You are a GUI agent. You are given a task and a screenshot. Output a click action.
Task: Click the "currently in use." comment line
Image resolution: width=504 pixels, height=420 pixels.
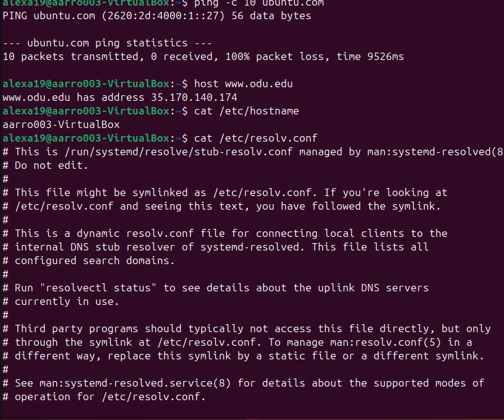click(67, 301)
